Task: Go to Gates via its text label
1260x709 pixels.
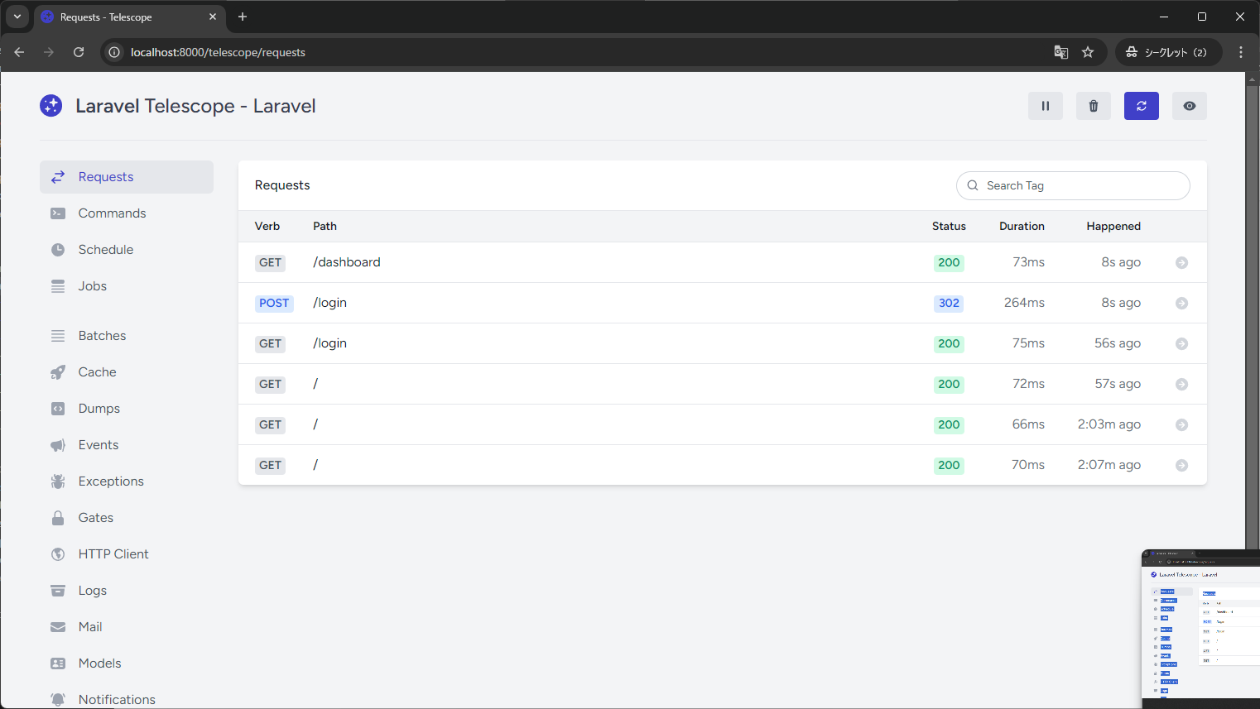Action: [96, 518]
